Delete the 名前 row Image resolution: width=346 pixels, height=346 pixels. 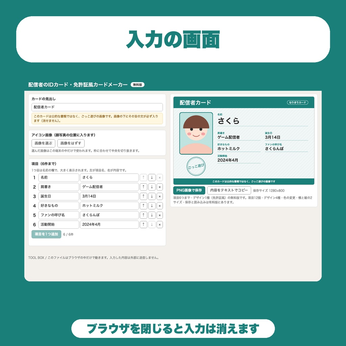click(160, 177)
